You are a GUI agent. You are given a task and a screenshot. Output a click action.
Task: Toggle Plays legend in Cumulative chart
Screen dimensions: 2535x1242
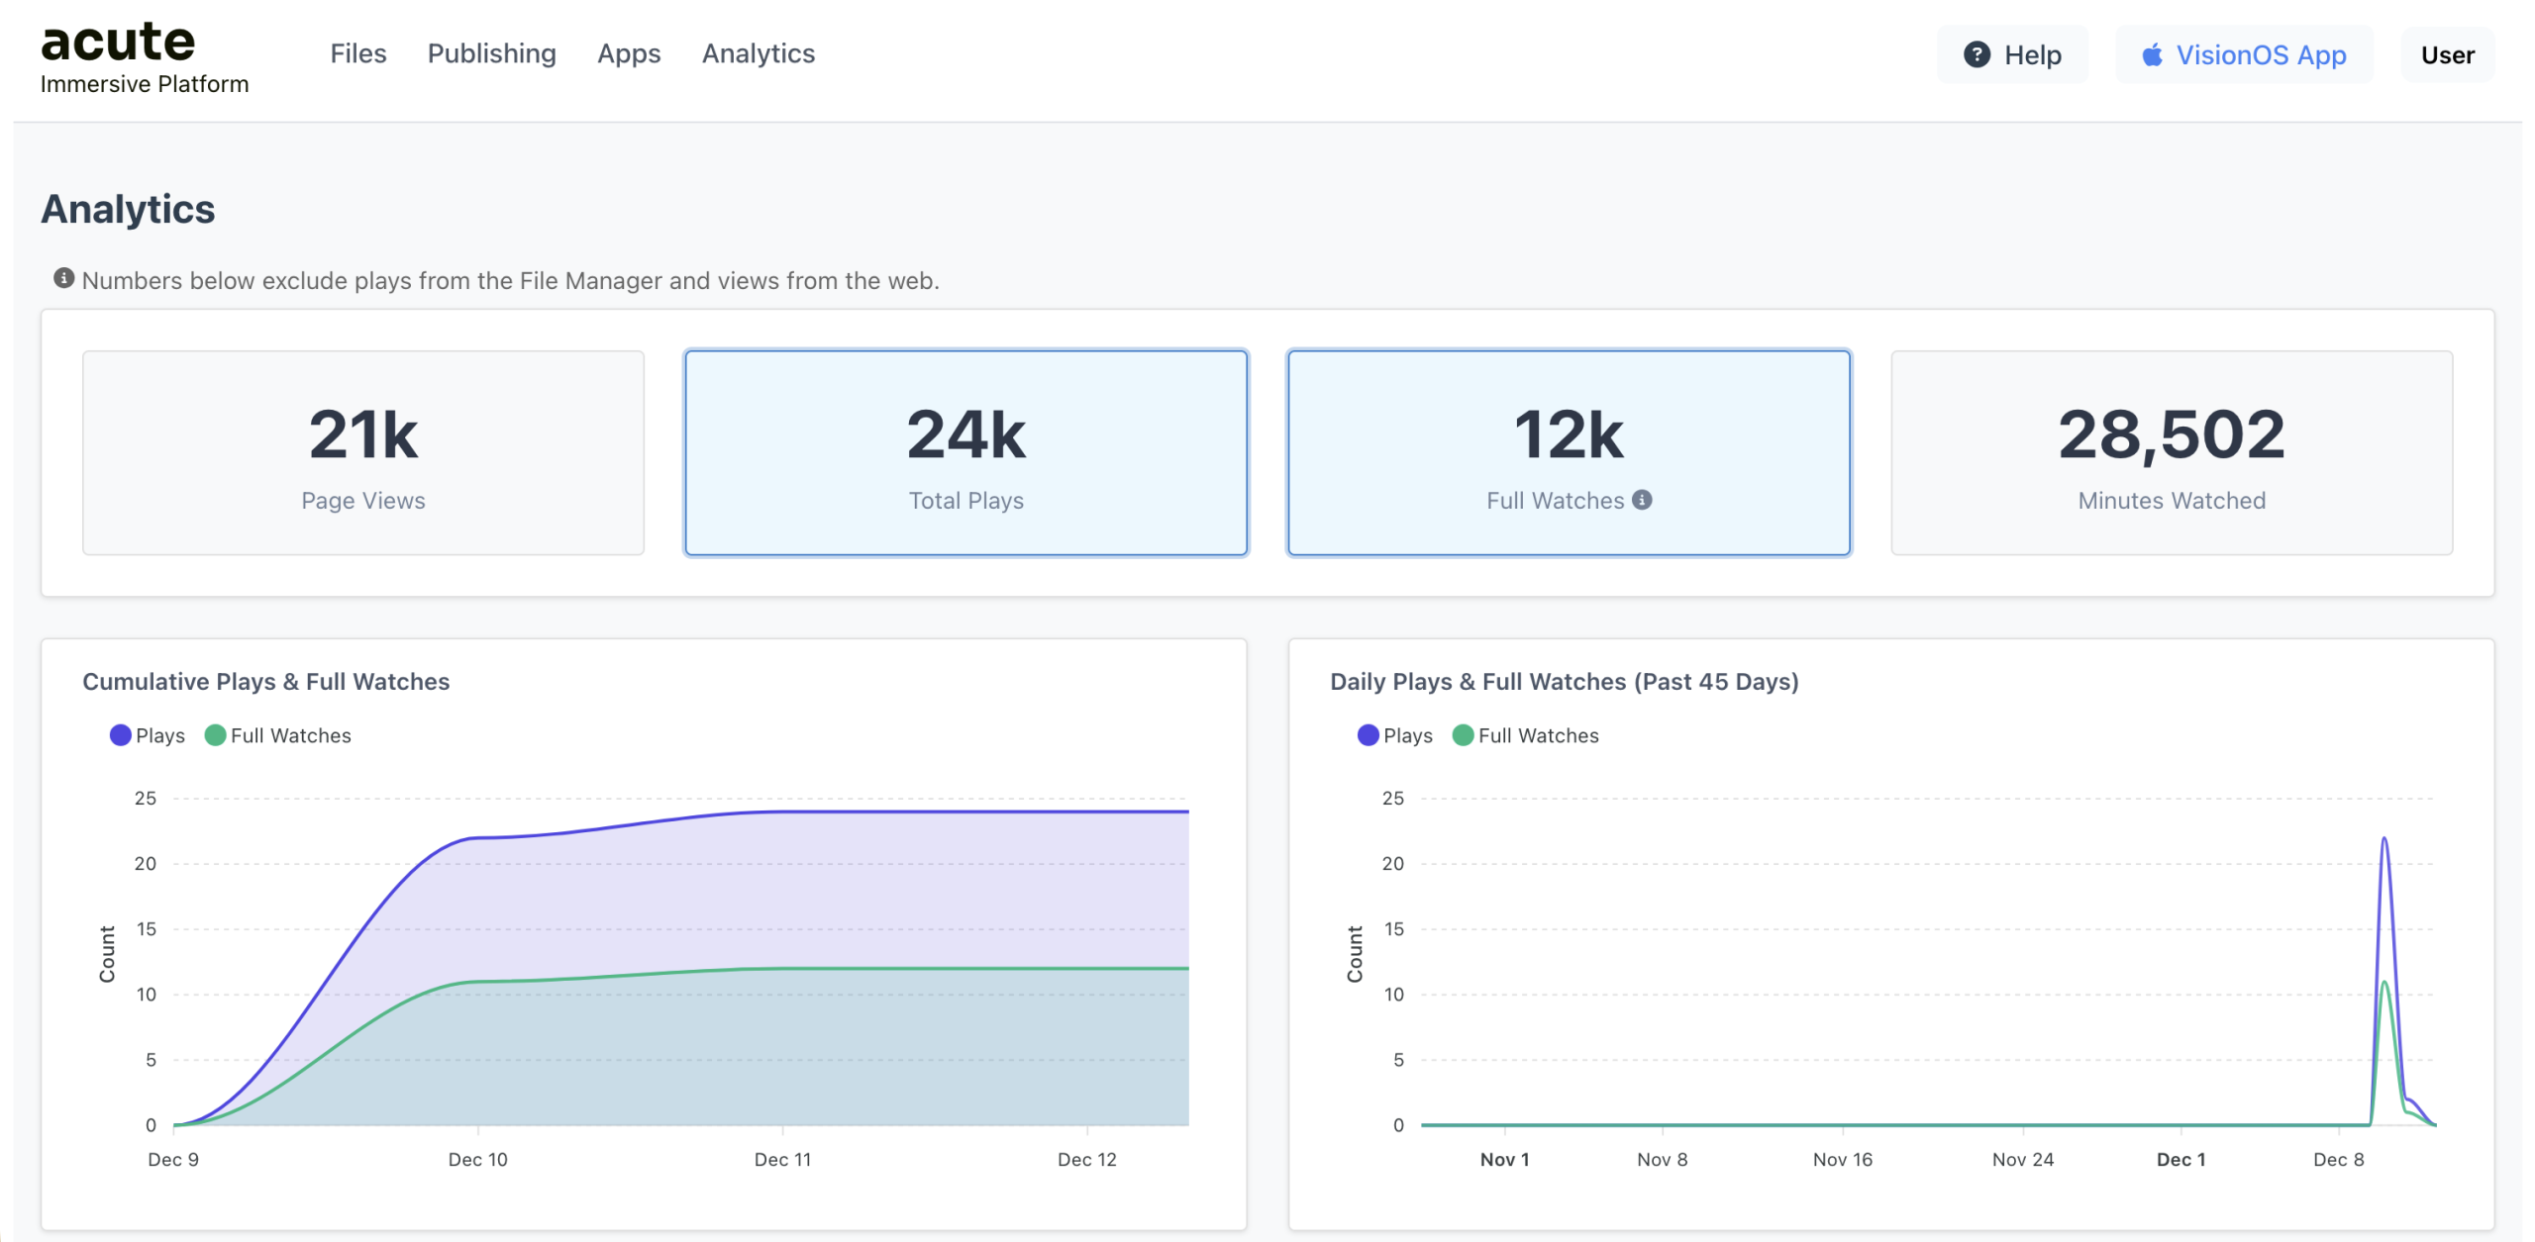[148, 735]
